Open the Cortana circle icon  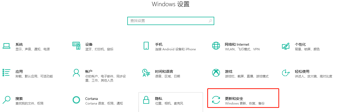click(76, 100)
